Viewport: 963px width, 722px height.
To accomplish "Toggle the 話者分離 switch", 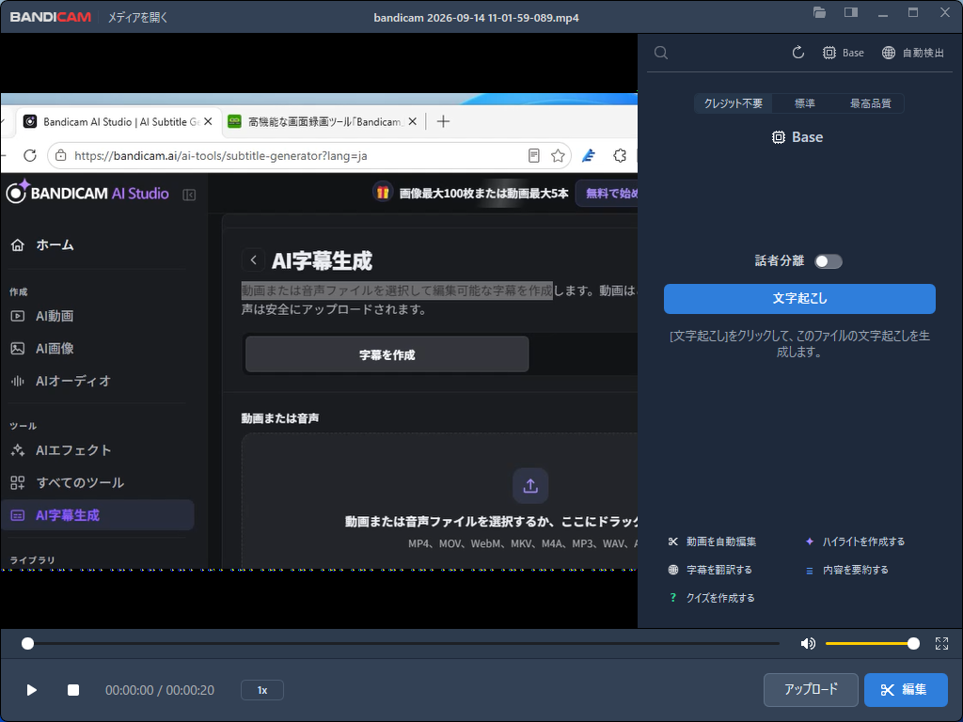I will [828, 261].
